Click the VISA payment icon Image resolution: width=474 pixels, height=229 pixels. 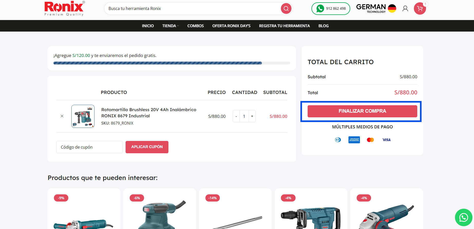coord(386,140)
